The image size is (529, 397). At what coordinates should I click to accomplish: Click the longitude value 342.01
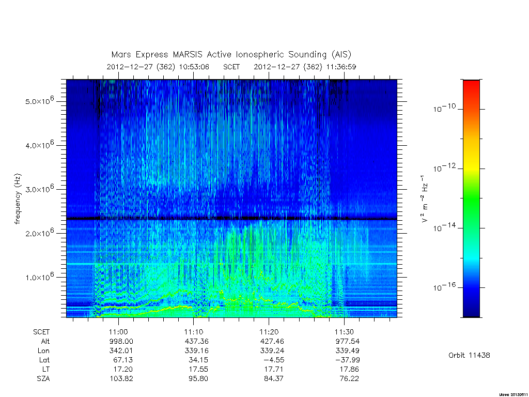pos(121,350)
